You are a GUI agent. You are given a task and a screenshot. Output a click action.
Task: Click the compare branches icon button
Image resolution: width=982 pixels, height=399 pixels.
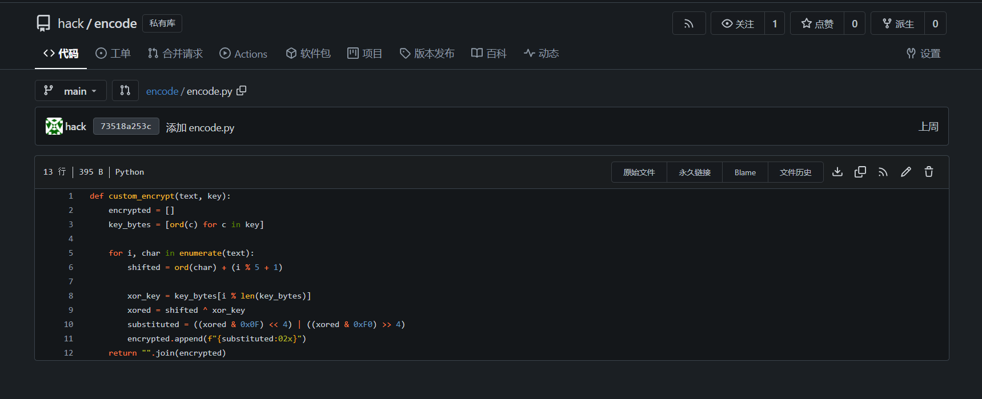(125, 90)
